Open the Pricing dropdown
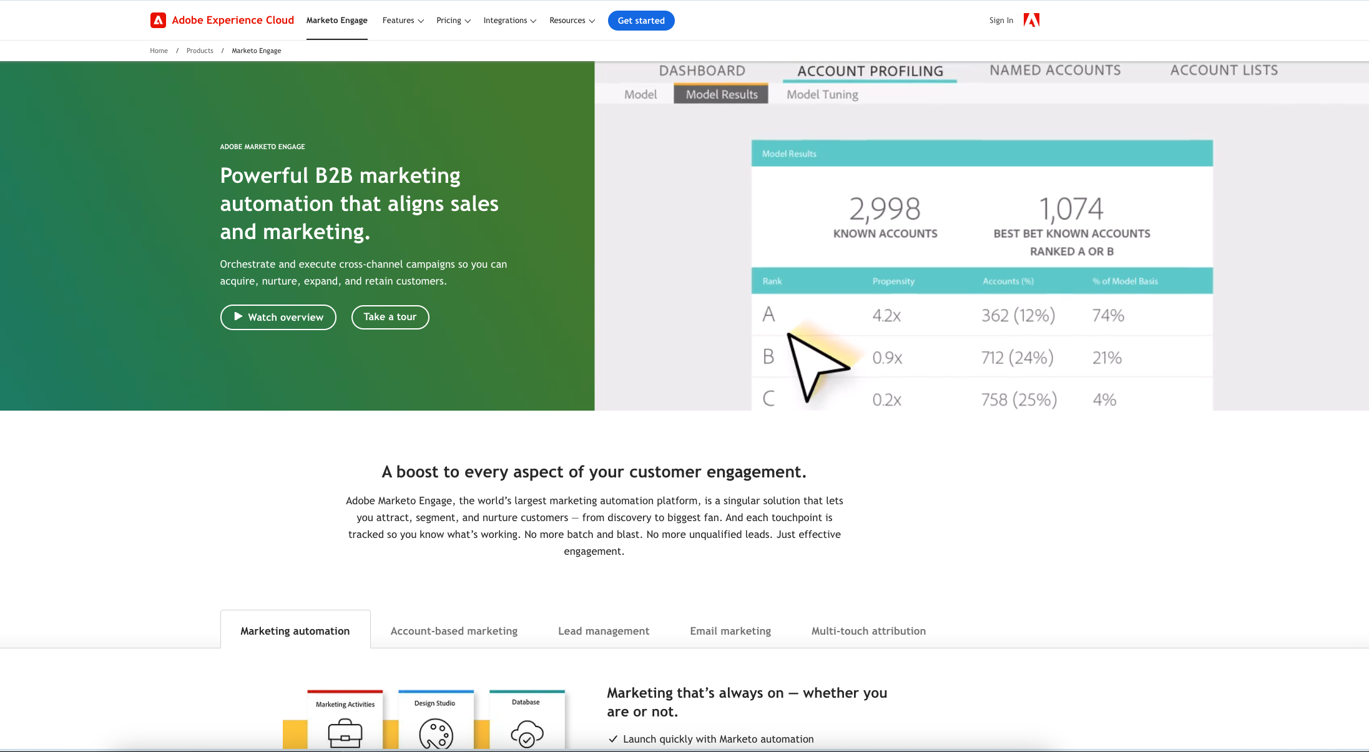Viewport: 1369px width, 752px height. (x=453, y=21)
